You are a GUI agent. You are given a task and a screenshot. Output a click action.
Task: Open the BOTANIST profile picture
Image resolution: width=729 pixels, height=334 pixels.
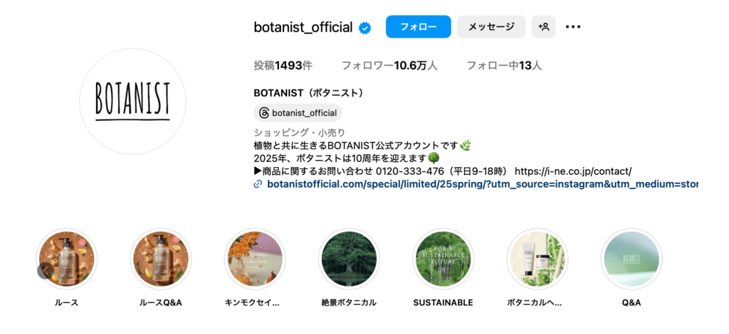tap(132, 102)
